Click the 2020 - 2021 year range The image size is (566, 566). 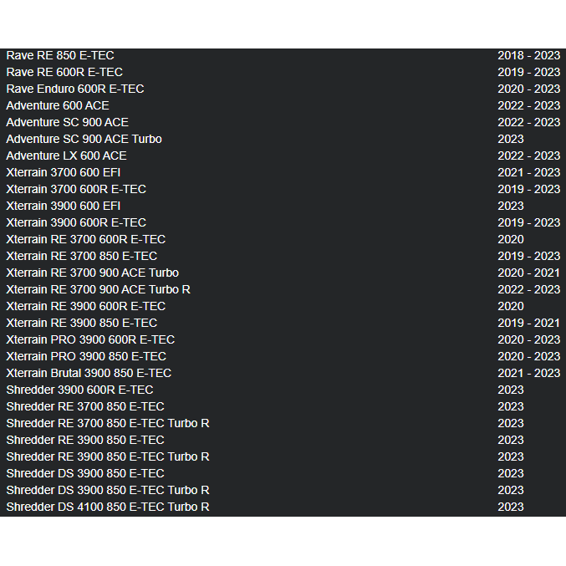pos(529,273)
